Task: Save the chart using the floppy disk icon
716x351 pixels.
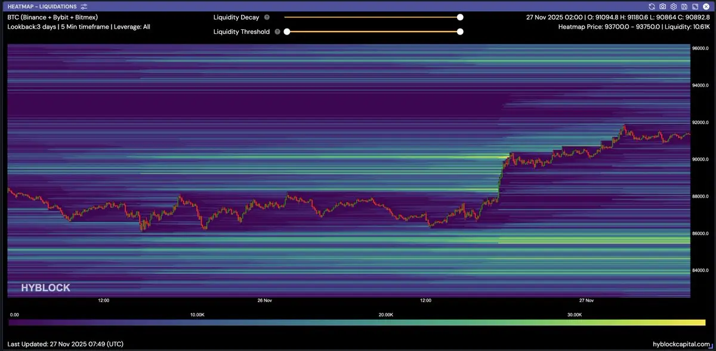Action: coord(684,6)
